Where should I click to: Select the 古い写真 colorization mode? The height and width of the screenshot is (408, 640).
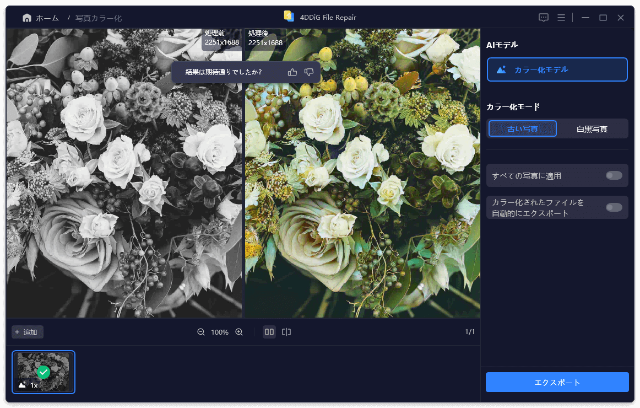pyautogui.click(x=523, y=128)
